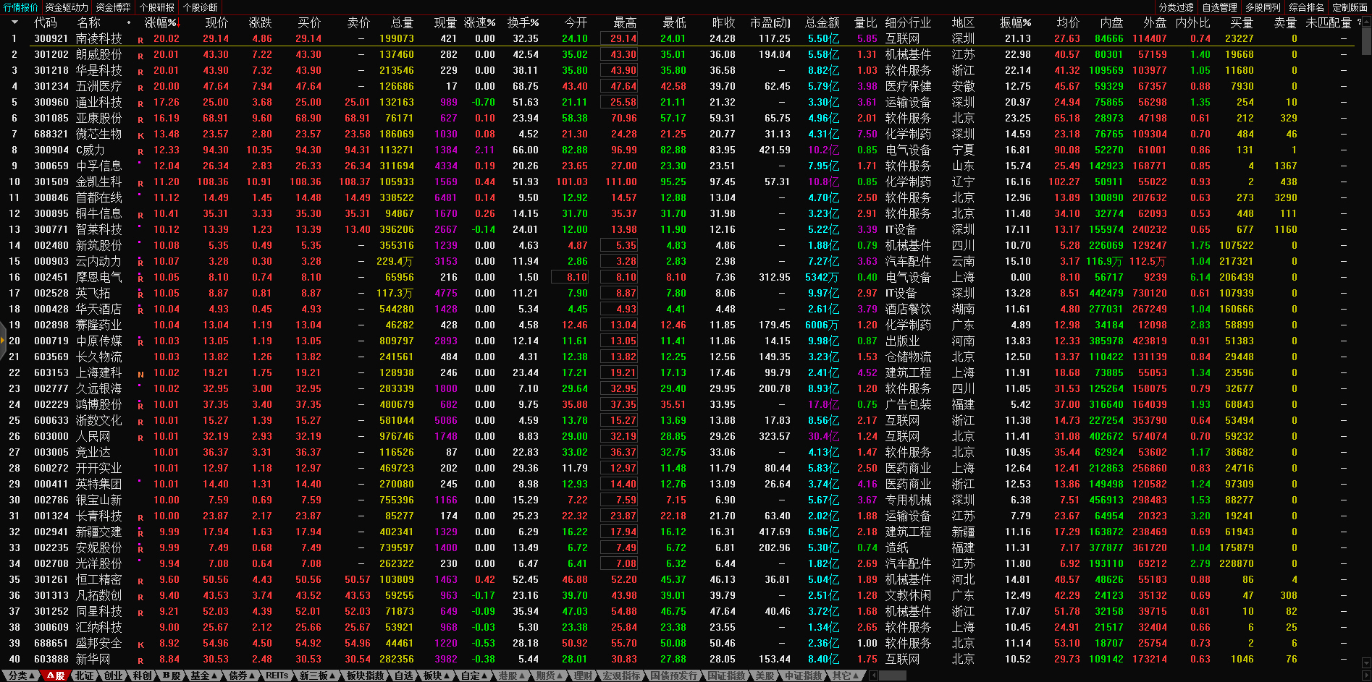Viewport: 1372px width, 682px height.
Task: Click the question mark icon after 未匹配量
Action: pos(1359,22)
